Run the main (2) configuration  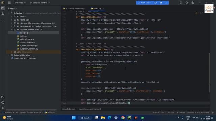(155, 3)
